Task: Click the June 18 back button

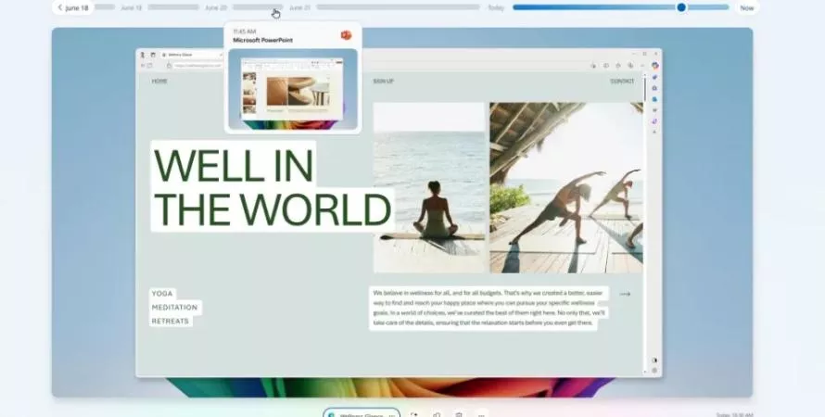Action: 73,8
